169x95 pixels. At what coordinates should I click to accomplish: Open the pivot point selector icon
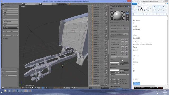[x=36, y=88]
